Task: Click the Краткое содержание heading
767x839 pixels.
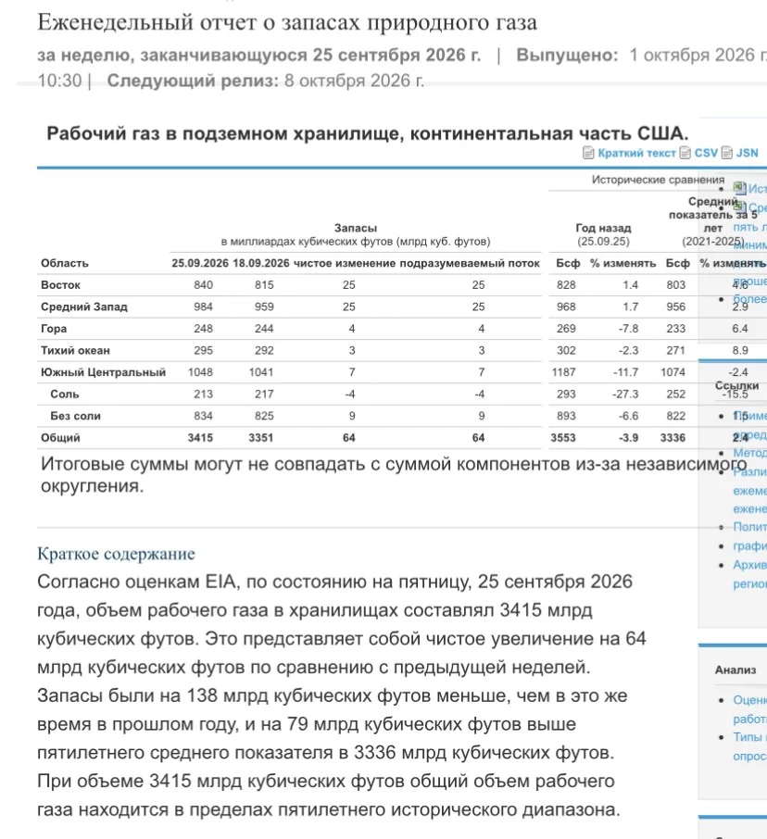Action: tap(116, 553)
